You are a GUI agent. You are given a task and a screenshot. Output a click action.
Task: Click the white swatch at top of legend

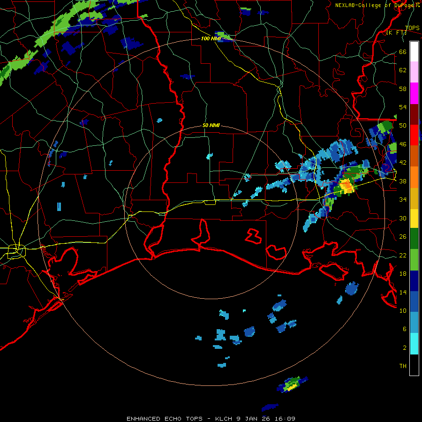click(414, 52)
